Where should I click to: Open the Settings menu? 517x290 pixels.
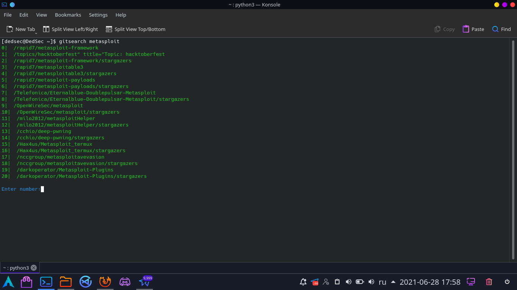point(98,15)
